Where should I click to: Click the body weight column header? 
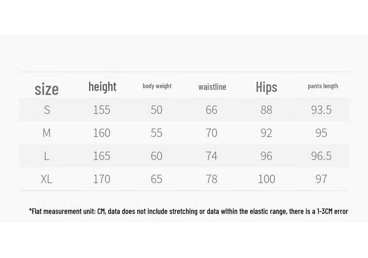tap(157, 86)
